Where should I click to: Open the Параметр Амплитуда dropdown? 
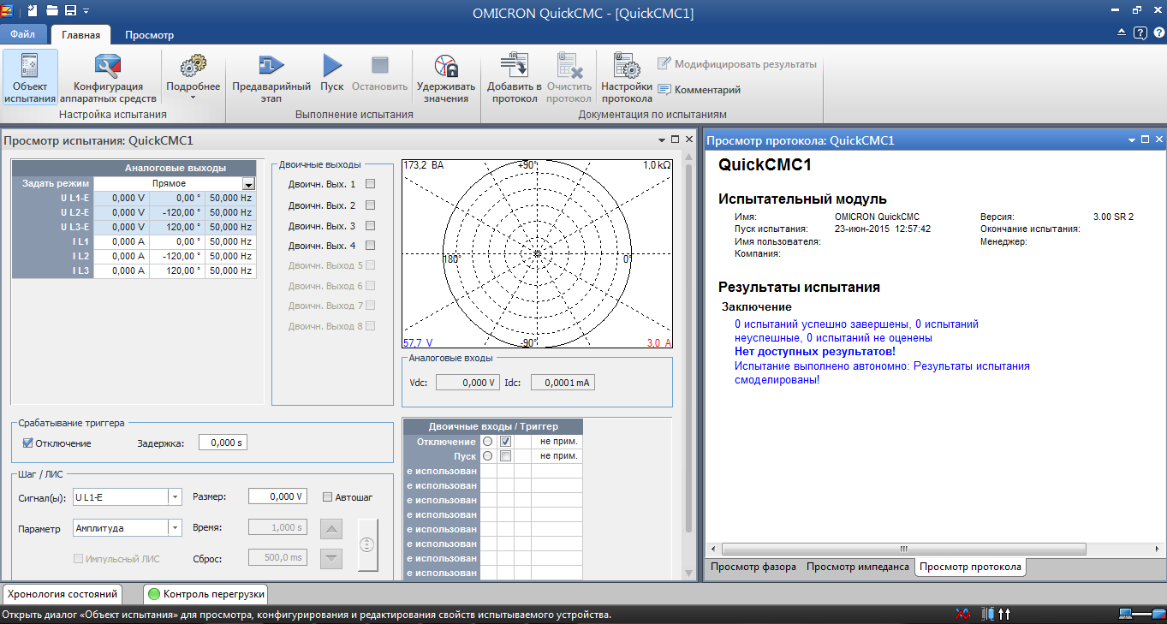tap(175, 528)
